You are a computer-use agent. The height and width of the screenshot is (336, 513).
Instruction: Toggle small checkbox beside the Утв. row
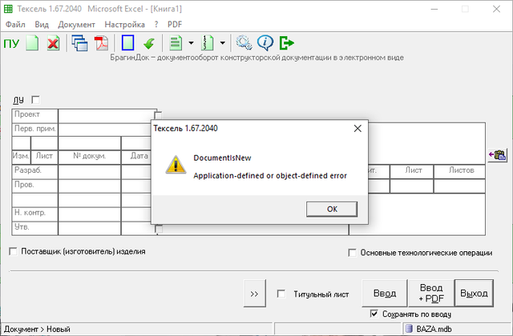159,230
